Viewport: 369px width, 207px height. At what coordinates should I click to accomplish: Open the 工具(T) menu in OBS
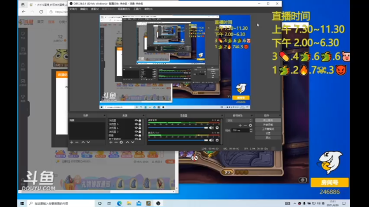[137, 9]
